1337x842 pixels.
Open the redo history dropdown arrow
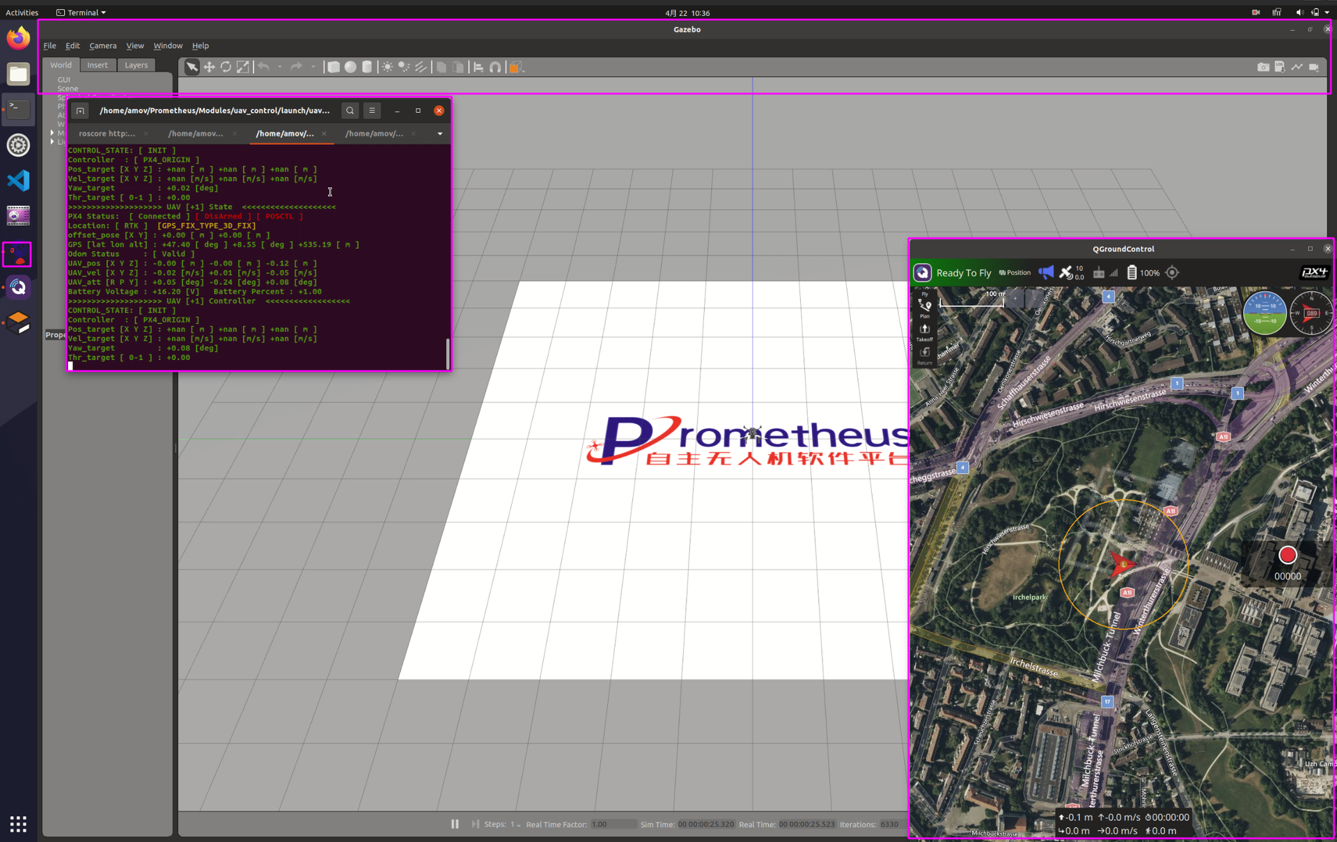pos(313,67)
